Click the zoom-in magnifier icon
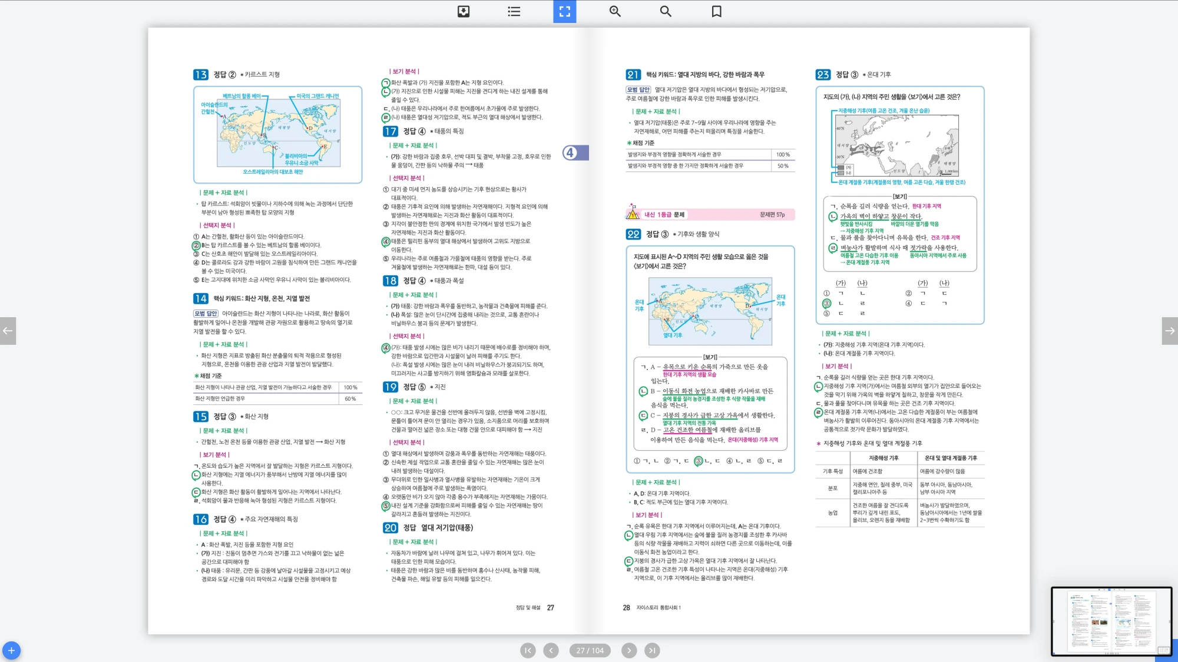 pos(615,11)
